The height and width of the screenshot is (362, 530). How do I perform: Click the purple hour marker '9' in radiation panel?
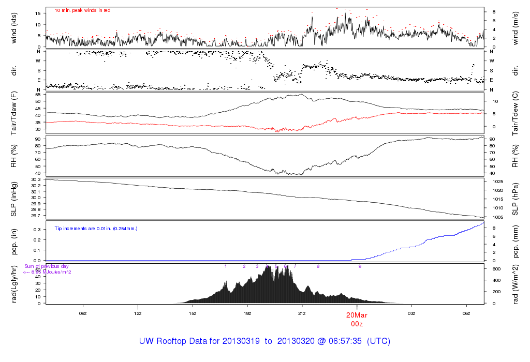(360, 266)
